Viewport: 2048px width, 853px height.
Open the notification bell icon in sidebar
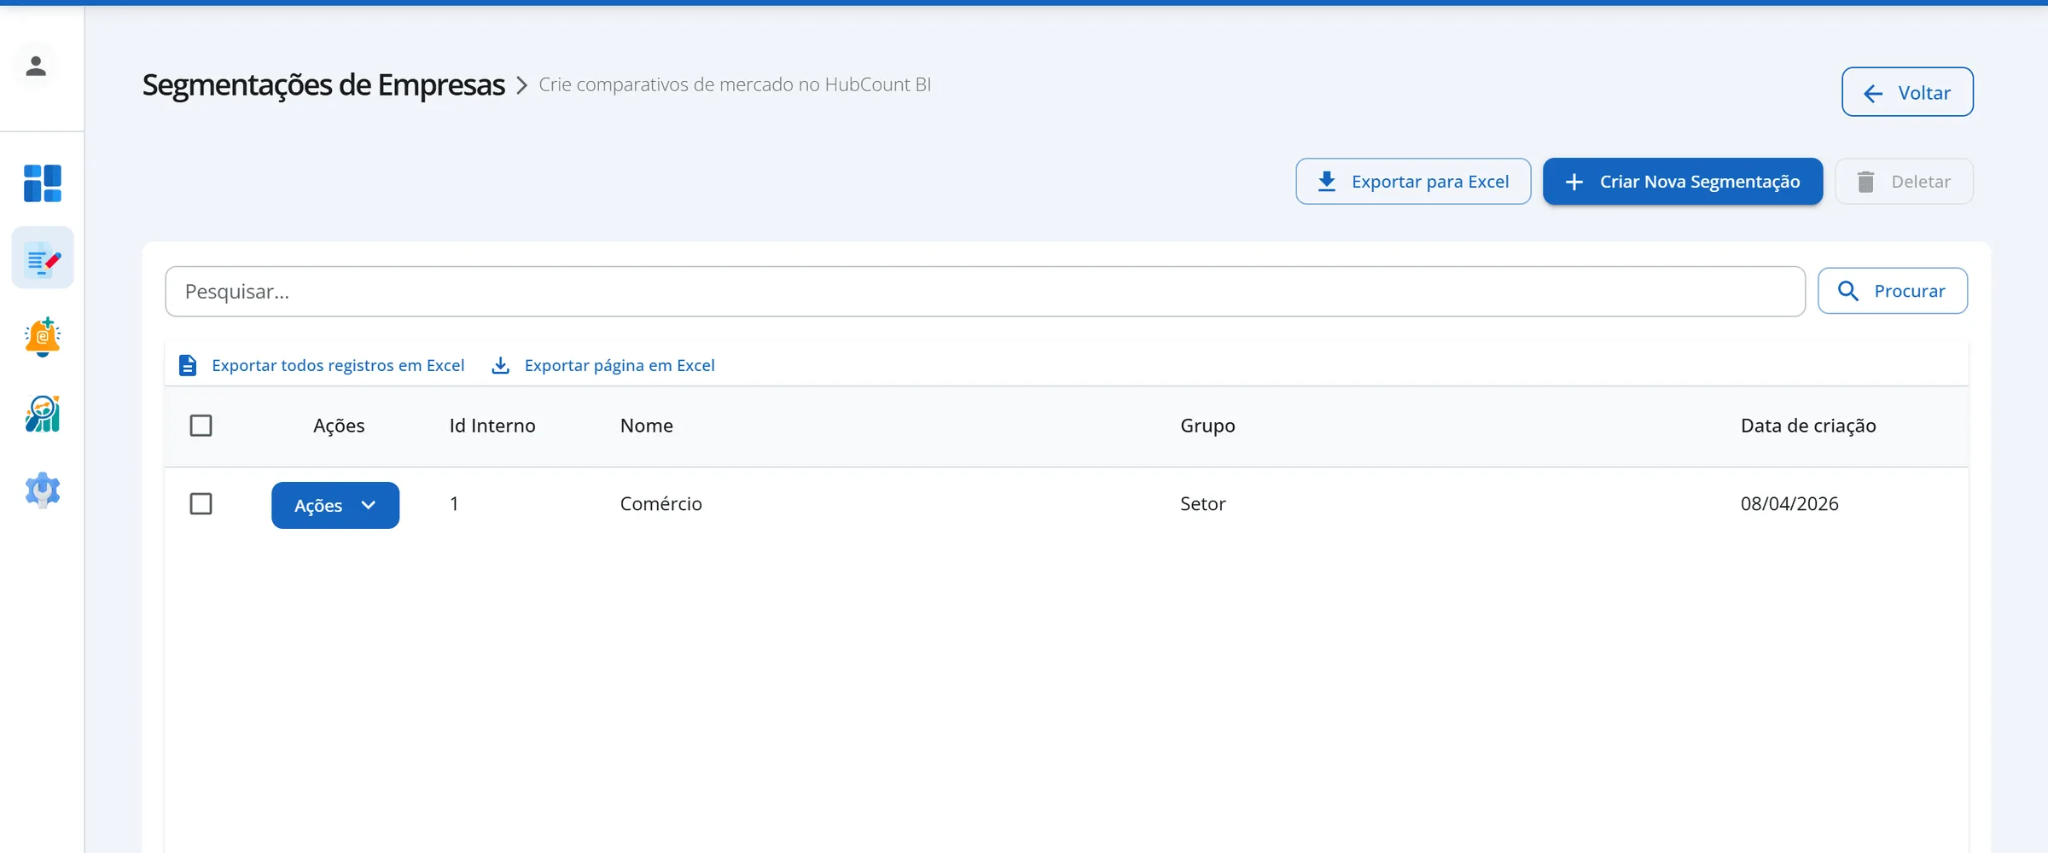pyautogui.click(x=43, y=336)
